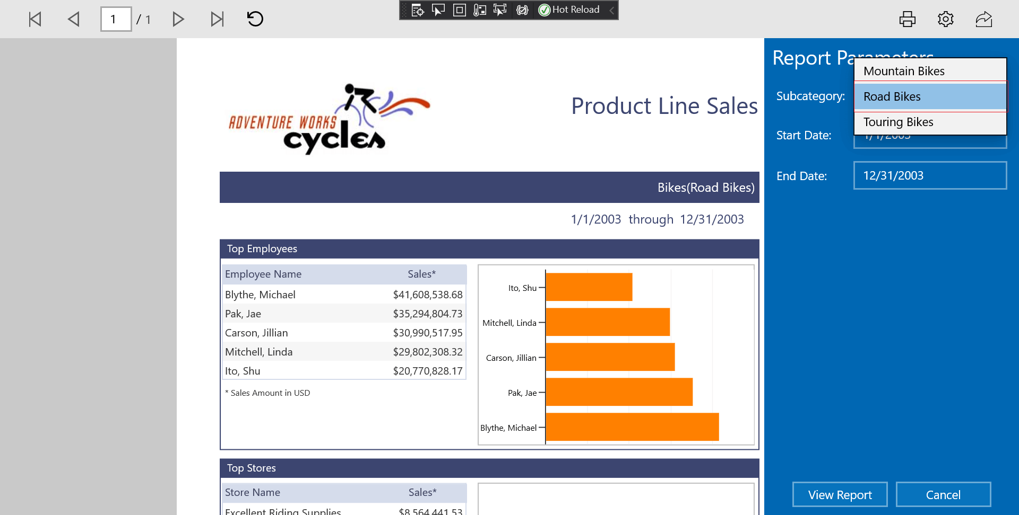Select the Blythe, Michael table row name
This screenshot has width=1019, height=515.
[260, 295]
